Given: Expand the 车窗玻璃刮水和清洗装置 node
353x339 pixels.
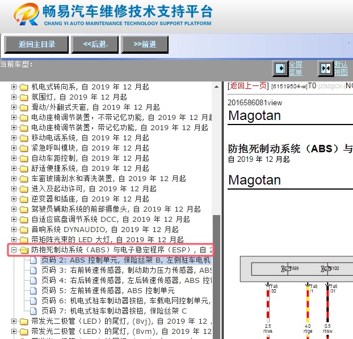Looking at the screenshot, I should click(x=14, y=178).
